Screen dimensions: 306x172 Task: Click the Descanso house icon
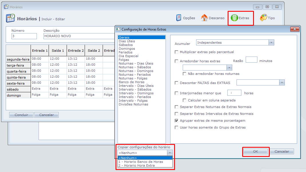click(204, 18)
